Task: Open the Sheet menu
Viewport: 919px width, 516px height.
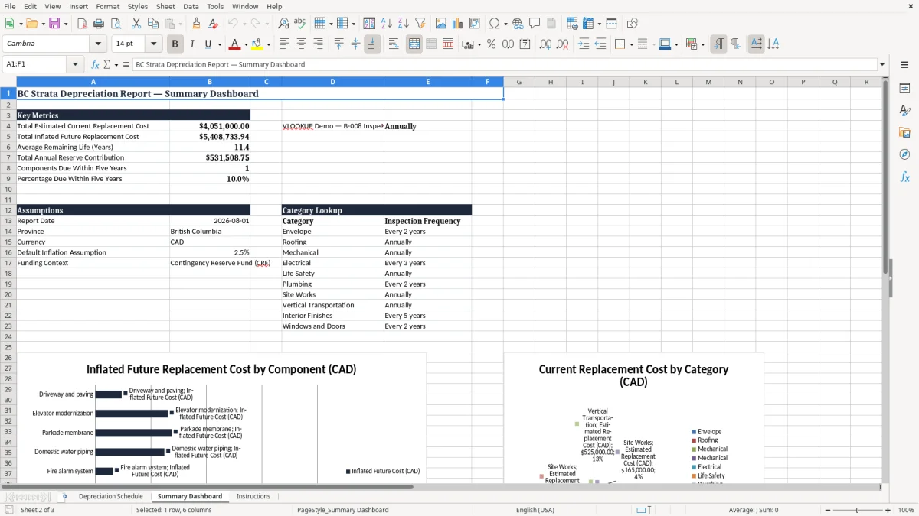Action: 165,6
